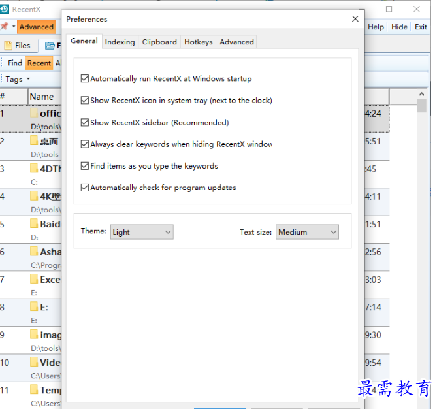Click Help in the RecentX toolbar

click(x=376, y=27)
